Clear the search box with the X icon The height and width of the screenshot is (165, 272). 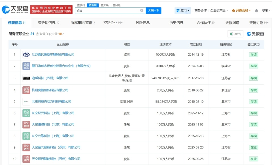tap(141, 10)
